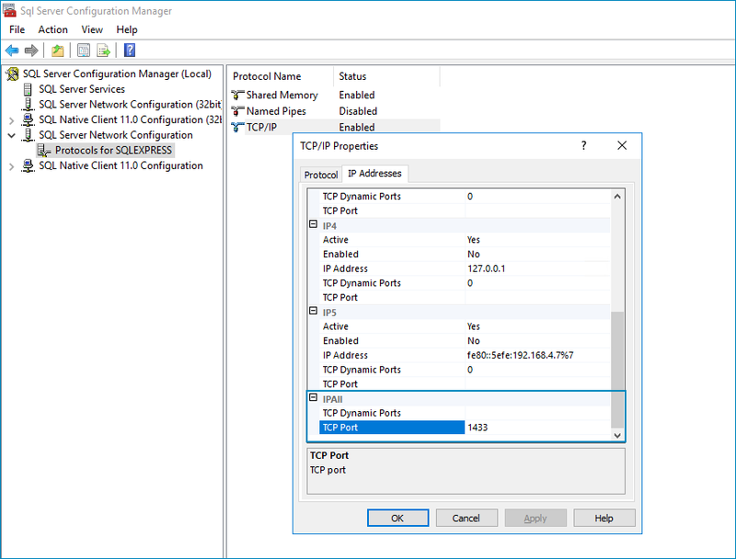This screenshot has width=736, height=559.
Task: Open the File menu
Action: click(x=17, y=29)
